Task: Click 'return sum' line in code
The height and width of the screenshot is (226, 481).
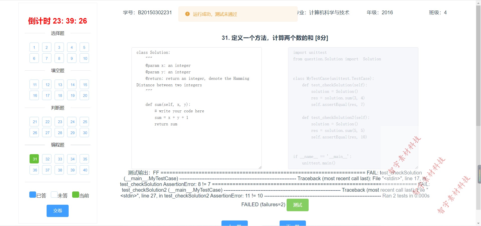Action: click(x=166, y=124)
